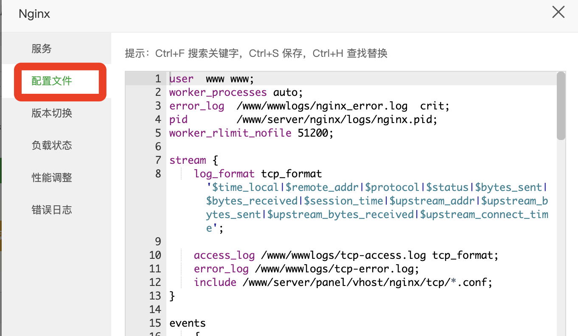Close the Nginx dialog with X
The height and width of the screenshot is (336, 578).
pyautogui.click(x=558, y=12)
